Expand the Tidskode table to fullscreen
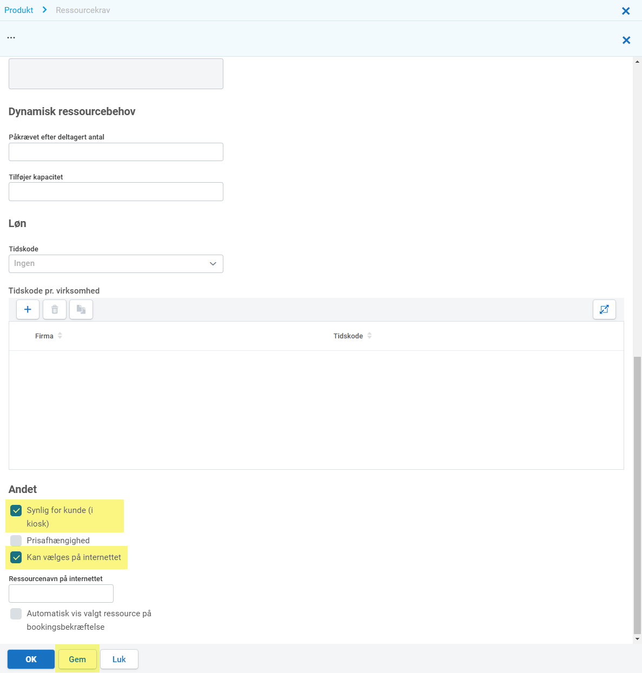 click(x=604, y=310)
